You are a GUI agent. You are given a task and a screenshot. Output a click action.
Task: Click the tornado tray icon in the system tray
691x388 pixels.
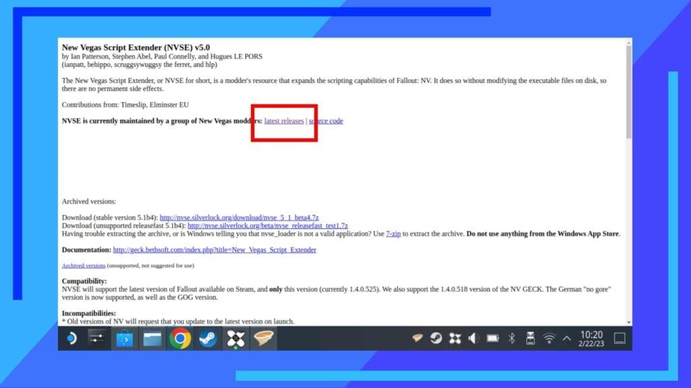(417, 338)
